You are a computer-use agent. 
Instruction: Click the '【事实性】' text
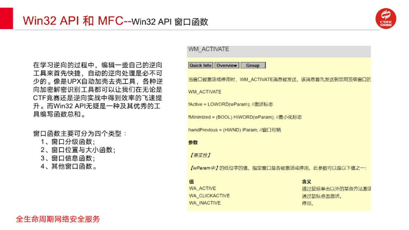(x=200, y=155)
